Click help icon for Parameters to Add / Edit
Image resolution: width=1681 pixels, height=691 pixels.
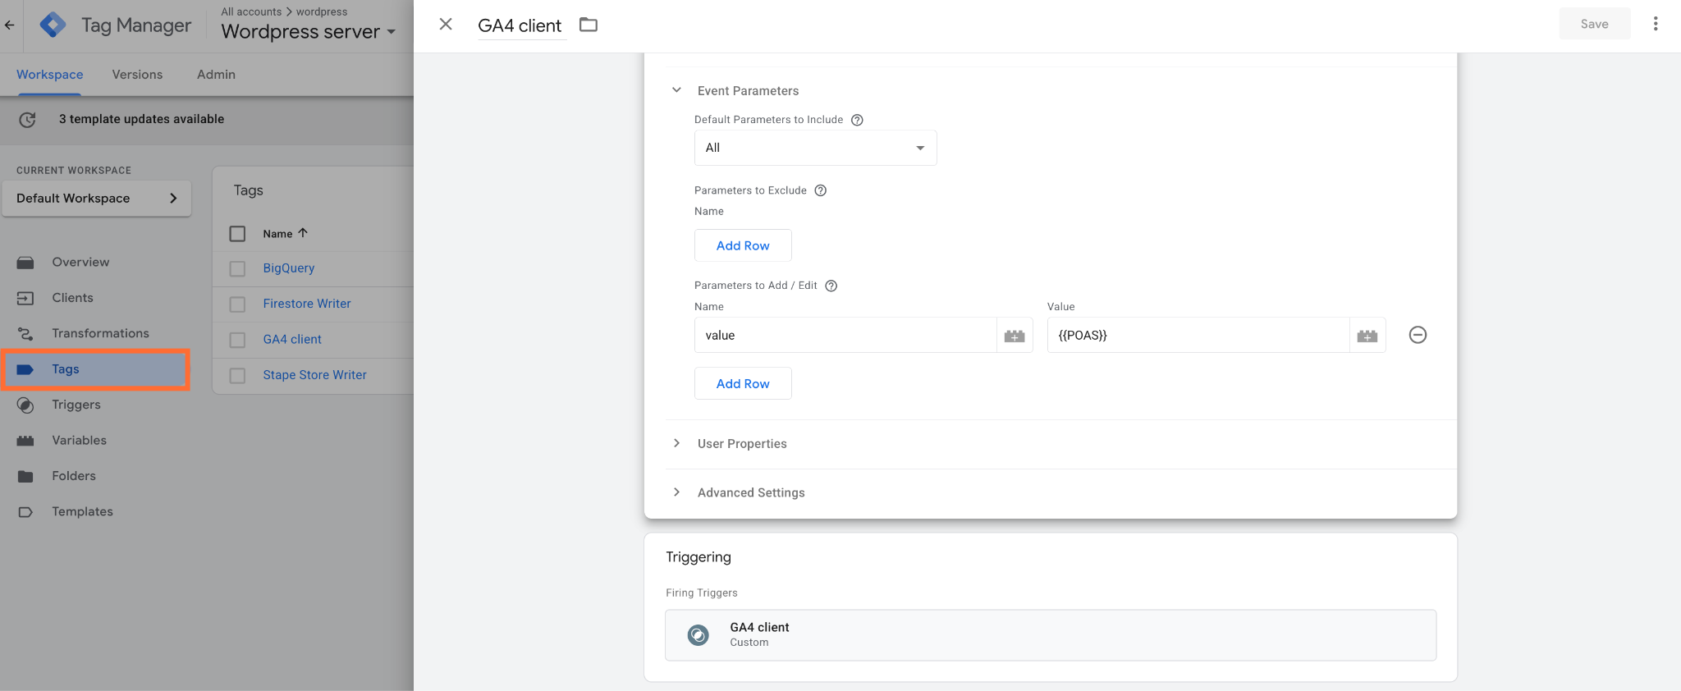tap(831, 286)
